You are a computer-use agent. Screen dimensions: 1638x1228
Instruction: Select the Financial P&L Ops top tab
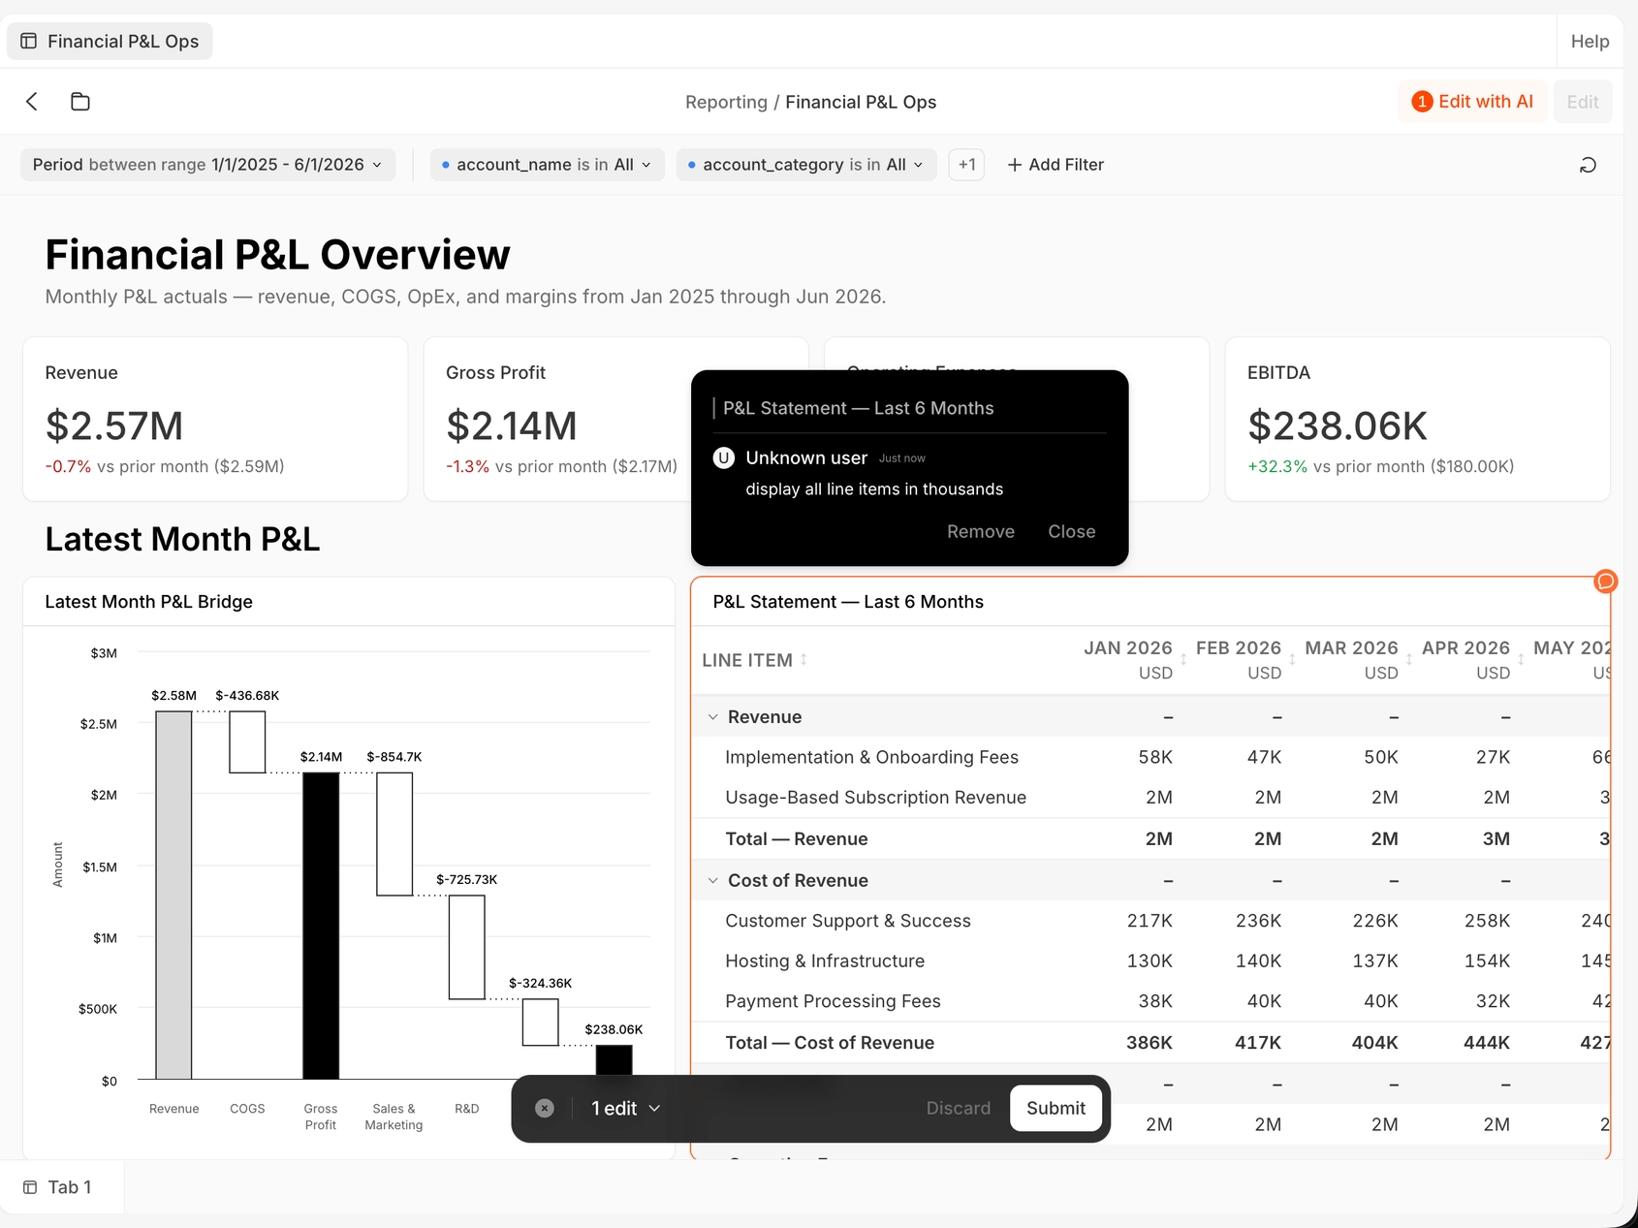click(x=110, y=41)
